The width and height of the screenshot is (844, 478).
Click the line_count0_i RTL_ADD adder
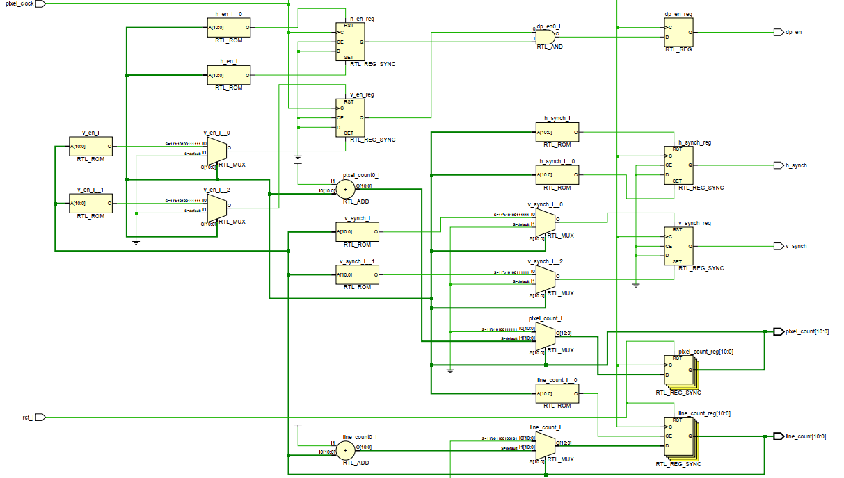[x=345, y=450]
